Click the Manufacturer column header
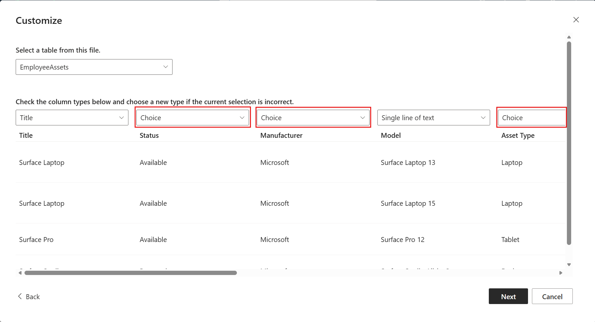This screenshot has height=322, width=595. [x=281, y=135]
